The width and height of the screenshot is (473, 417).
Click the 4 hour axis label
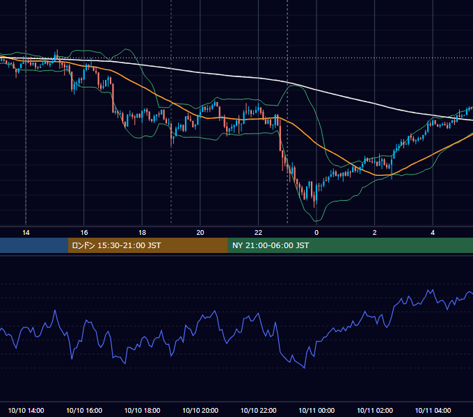coord(433,233)
